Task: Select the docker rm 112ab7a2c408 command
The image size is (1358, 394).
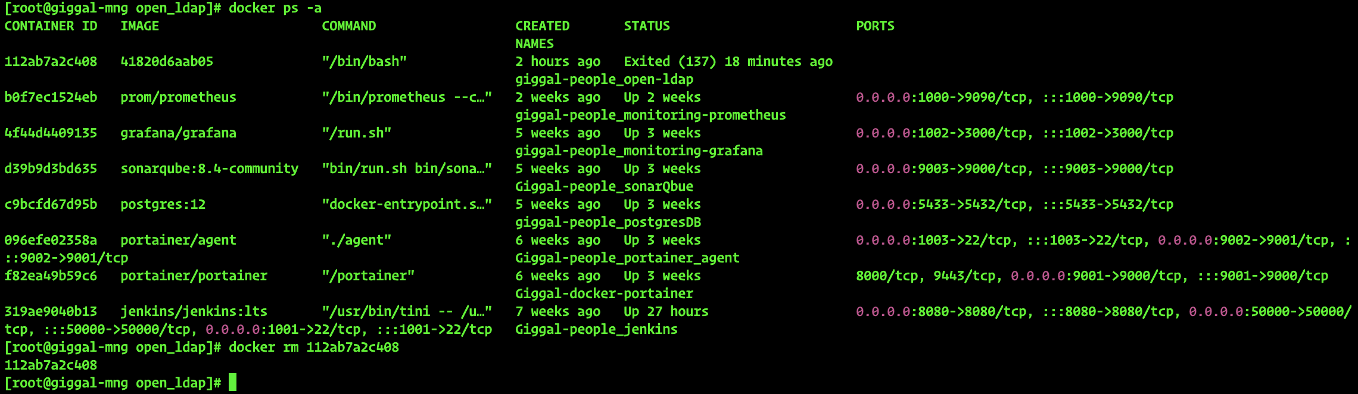Action: 314,348
